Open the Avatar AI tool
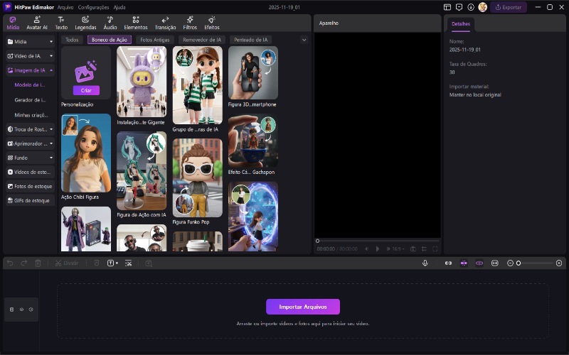Screen dimensions: 569x355 [x=36, y=23]
